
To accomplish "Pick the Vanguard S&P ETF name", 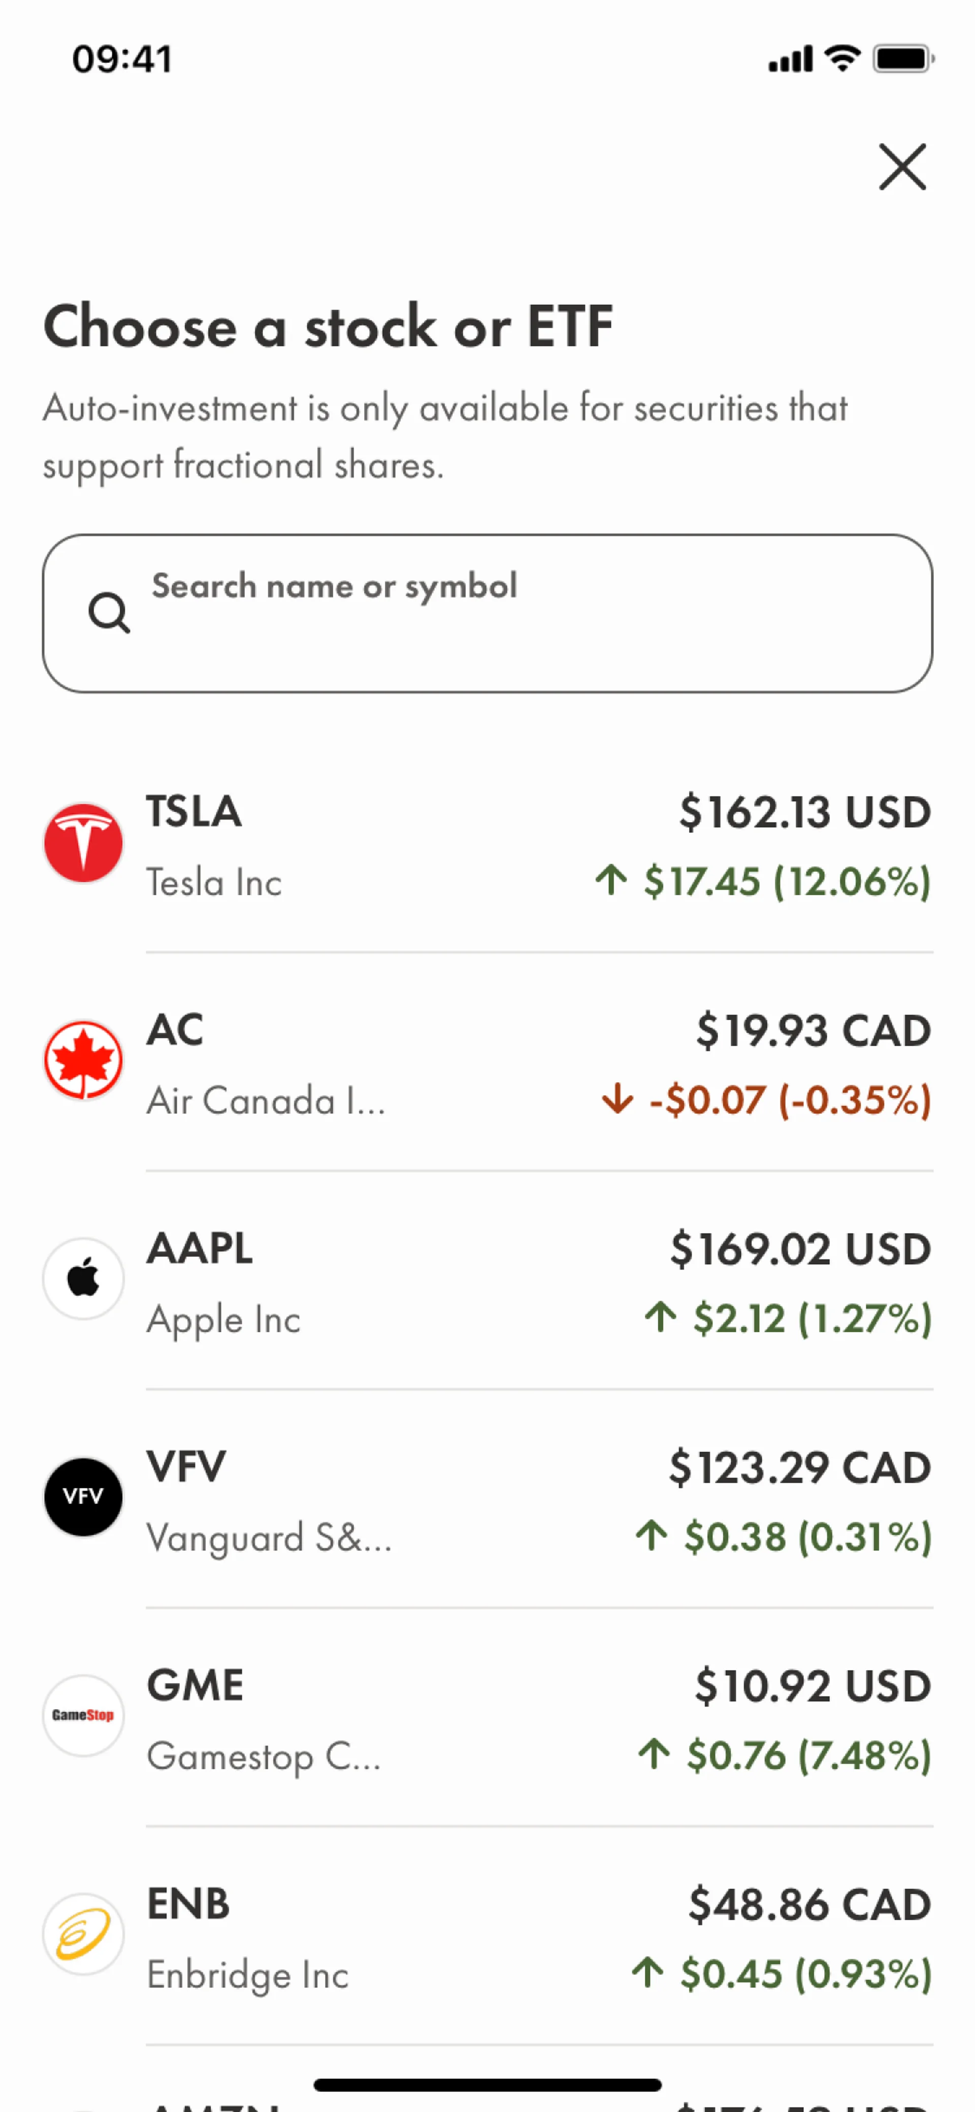I will click(x=269, y=1537).
